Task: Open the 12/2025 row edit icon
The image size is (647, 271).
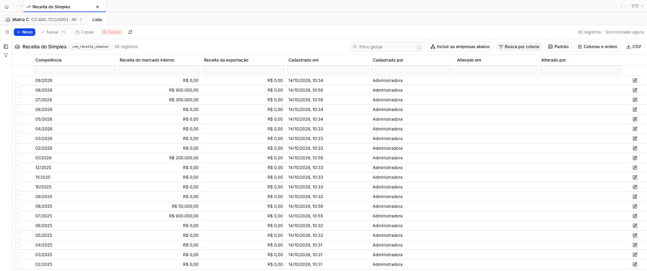Action: (635, 167)
